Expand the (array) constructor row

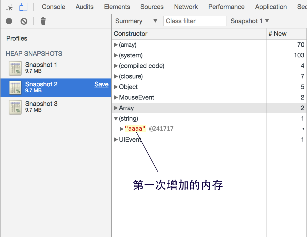click(116, 45)
